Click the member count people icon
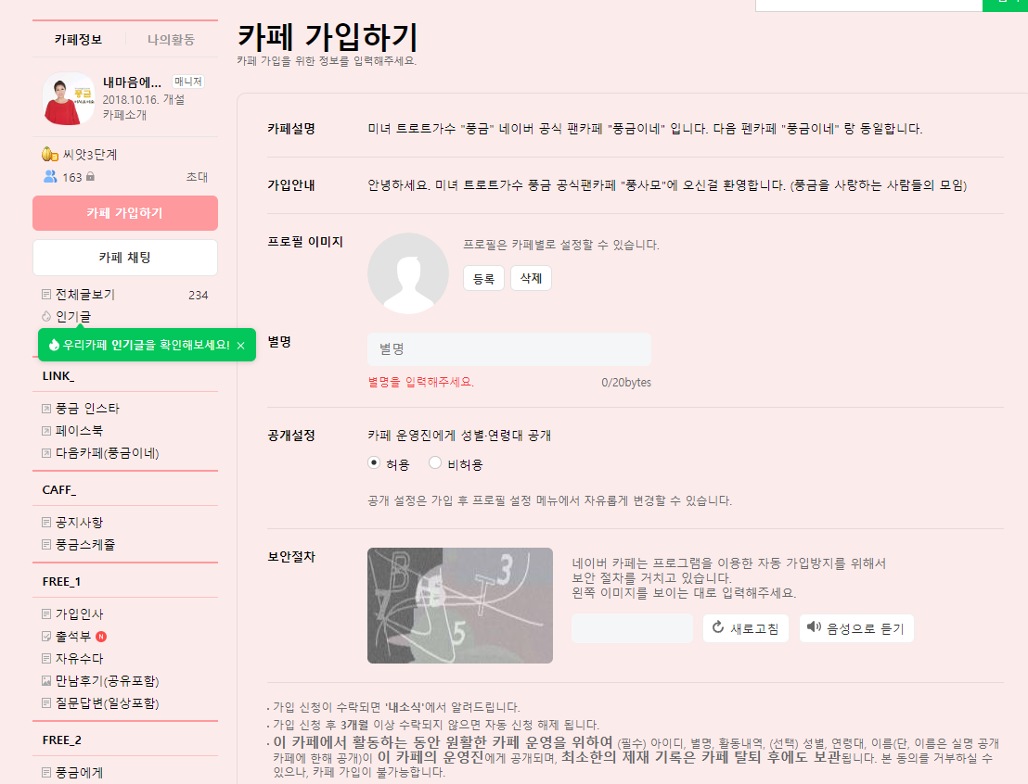The height and width of the screenshot is (784, 1028). click(50, 177)
